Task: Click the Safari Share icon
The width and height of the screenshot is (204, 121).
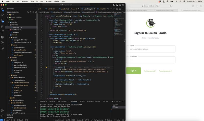Action: point(193,6)
